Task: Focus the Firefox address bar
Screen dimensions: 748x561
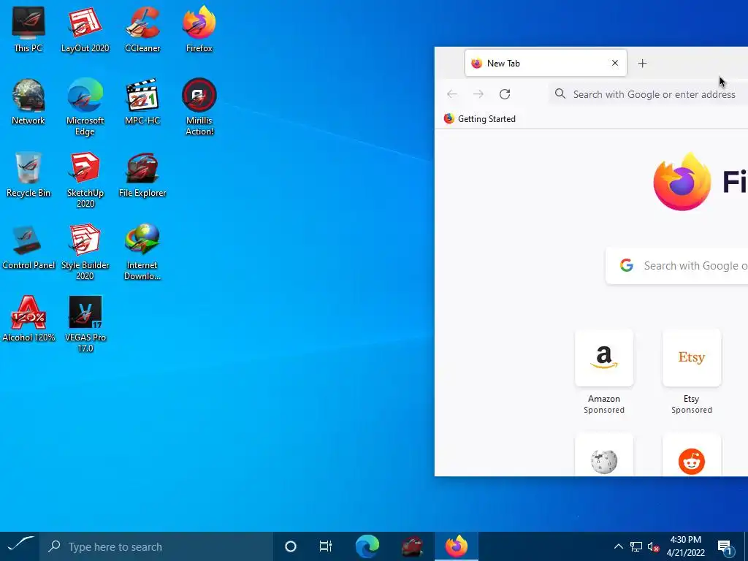Action: [x=649, y=94]
